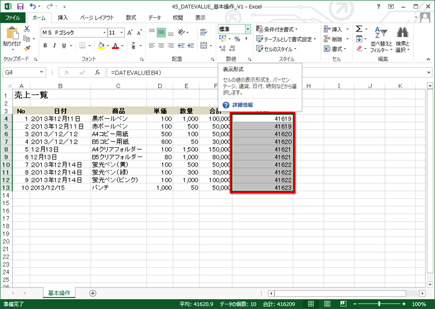435x309 pixels.
Task: Toggle center text horizontally
Action: pyautogui.click(x=161, y=45)
